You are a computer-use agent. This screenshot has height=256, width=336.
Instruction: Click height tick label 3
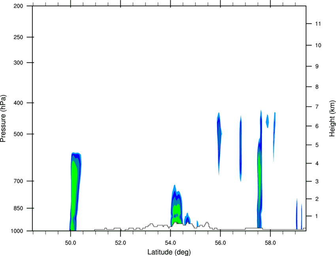[317, 182]
